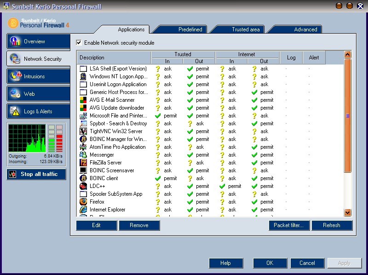Click the scrollbar up arrow
Screen dimensions: 368x275
(x=347, y=55)
